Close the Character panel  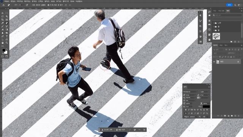point(209,84)
